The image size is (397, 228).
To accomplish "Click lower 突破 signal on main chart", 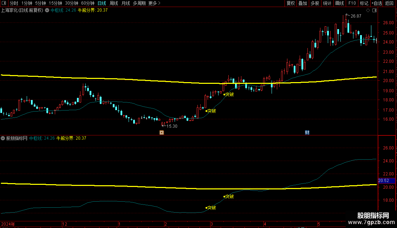I will click(x=211, y=111).
